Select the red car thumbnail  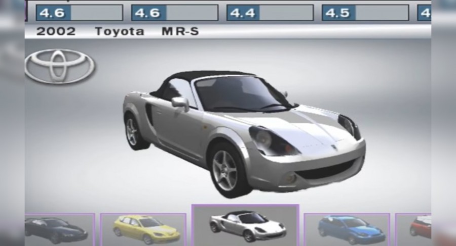(413, 229)
